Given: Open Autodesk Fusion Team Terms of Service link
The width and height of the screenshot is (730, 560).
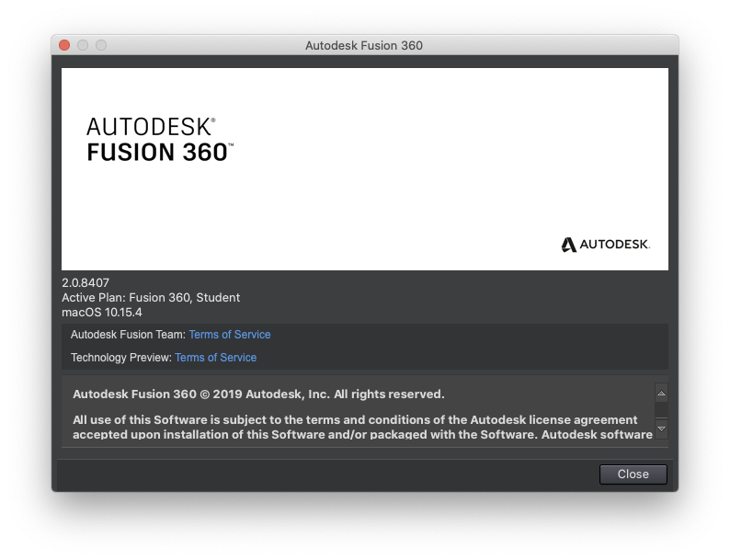Looking at the screenshot, I should 230,334.
